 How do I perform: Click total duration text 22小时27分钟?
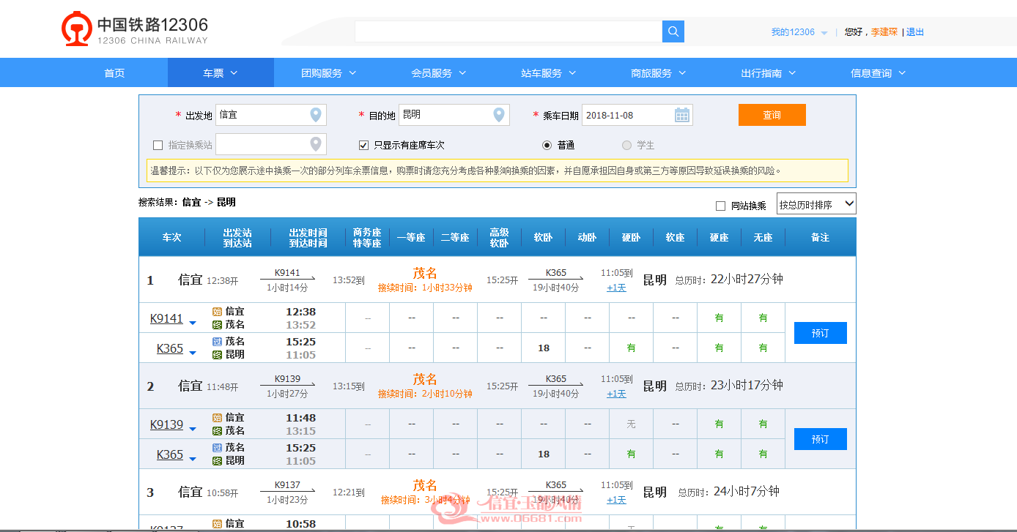pos(747,279)
